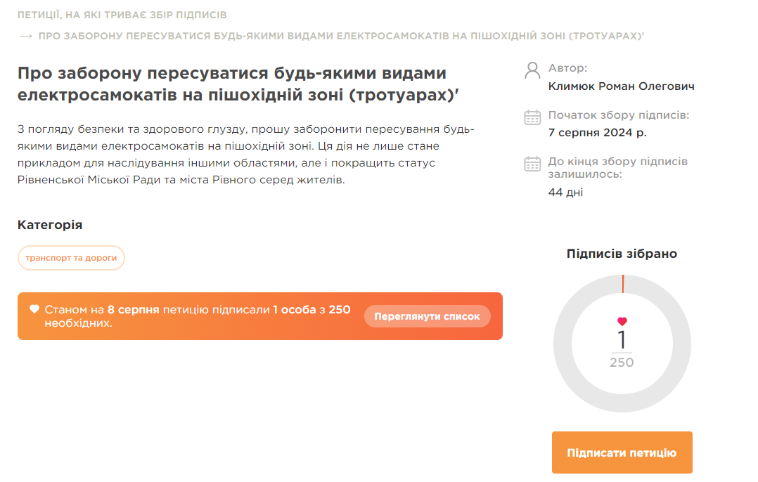Click the orange marker atop the progress ring
This screenshot has height=482, width=758.
click(622, 284)
